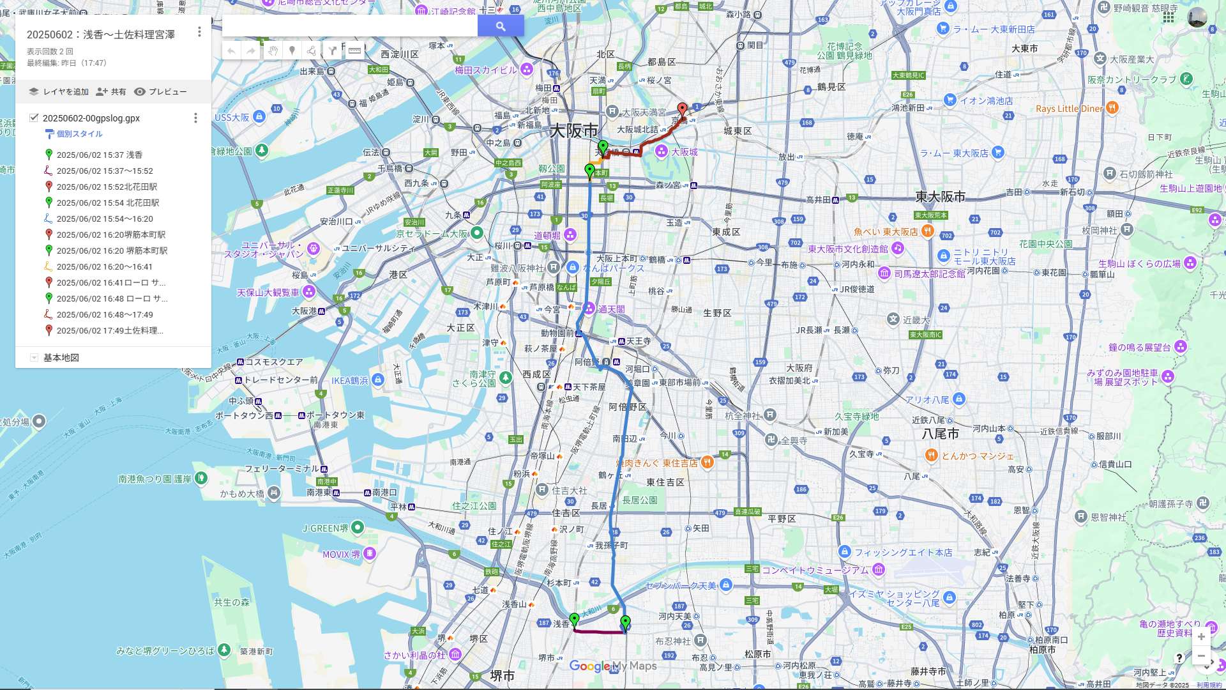Viewport: 1226px width, 690px height.
Task: Click the 大阪城 castle map icon
Action: point(662,151)
